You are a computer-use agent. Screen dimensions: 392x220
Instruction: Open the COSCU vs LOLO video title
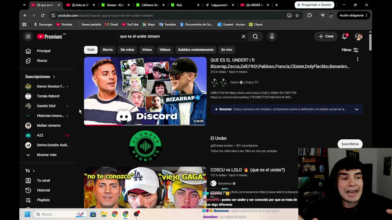[x=248, y=170]
